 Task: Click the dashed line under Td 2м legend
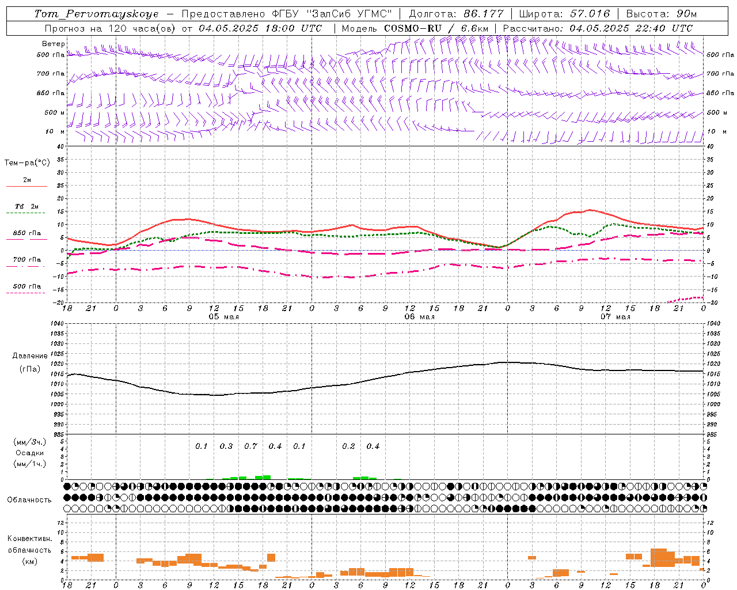tap(26, 213)
